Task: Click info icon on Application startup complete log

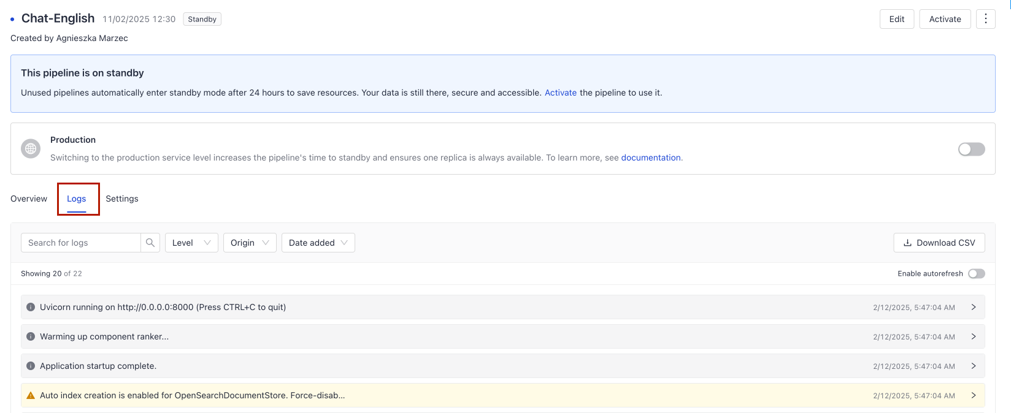Action: 31,366
